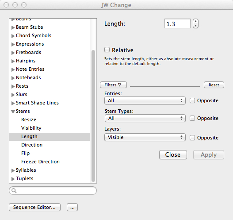Expand the Beam Stubs category
This screenshot has width=233, height=220.
[x=13, y=27]
